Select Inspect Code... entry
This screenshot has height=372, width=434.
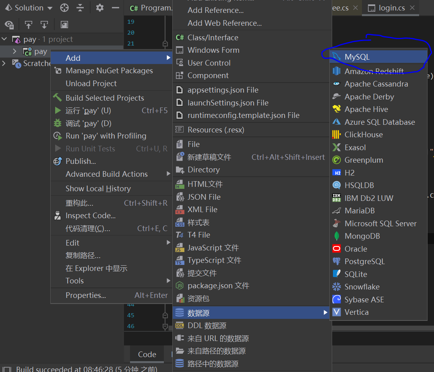point(112,215)
